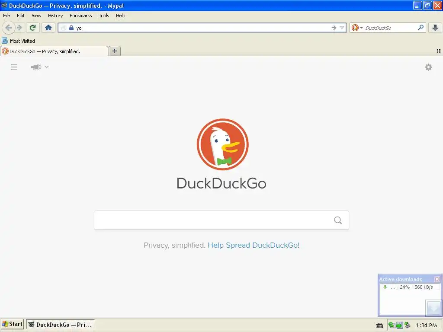Open the Downloads toolbar button
The image size is (443, 332).
(x=435, y=28)
